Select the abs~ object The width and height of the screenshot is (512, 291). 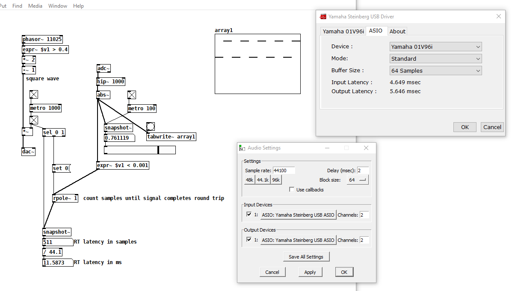(x=103, y=94)
